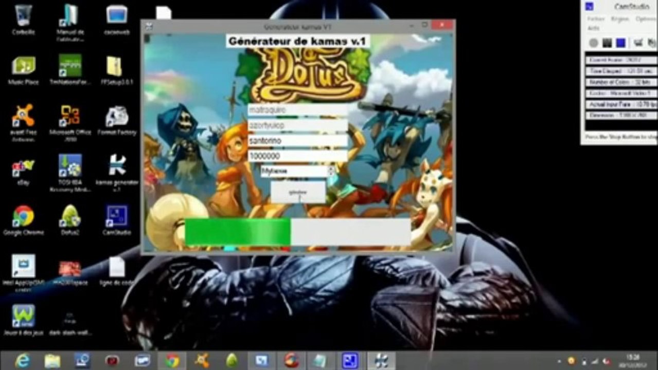The width and height of the screenshot is (658, 370).
Task: Click the green progress bar in the generator
Action: tap(298, 232)
